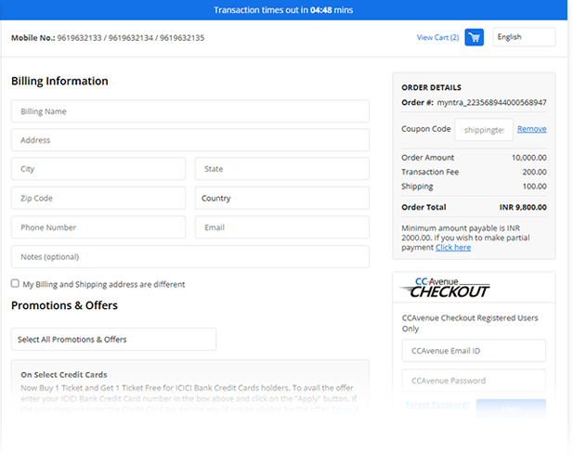573x464 pixels.
Task: Click the shopping cart icon
Action: 474,38
